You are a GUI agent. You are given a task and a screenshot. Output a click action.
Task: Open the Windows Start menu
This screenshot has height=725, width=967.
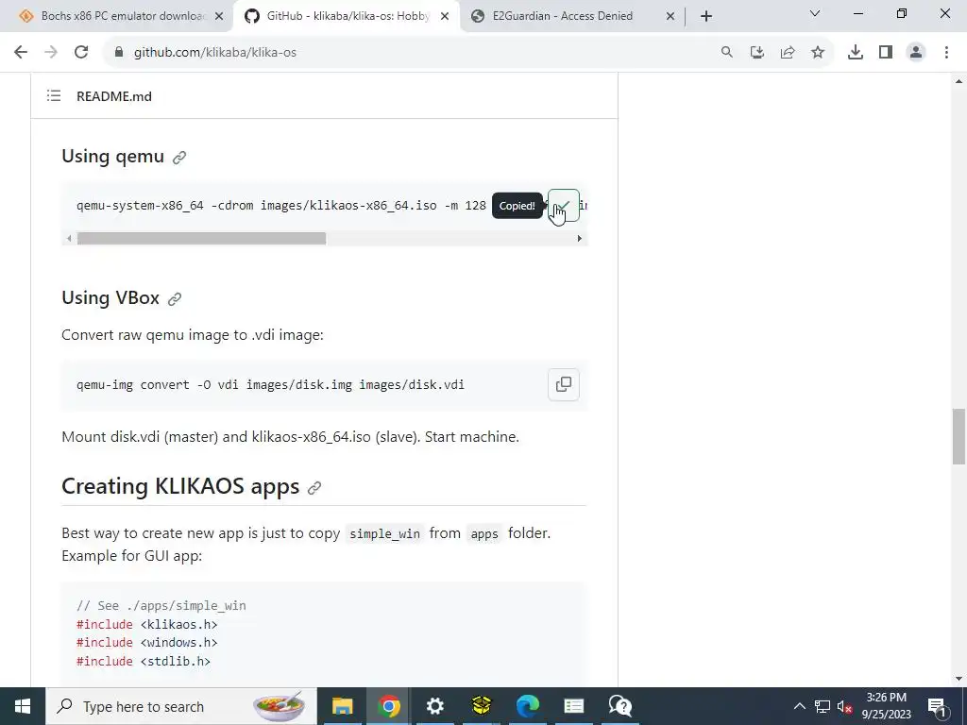point(23,706)
